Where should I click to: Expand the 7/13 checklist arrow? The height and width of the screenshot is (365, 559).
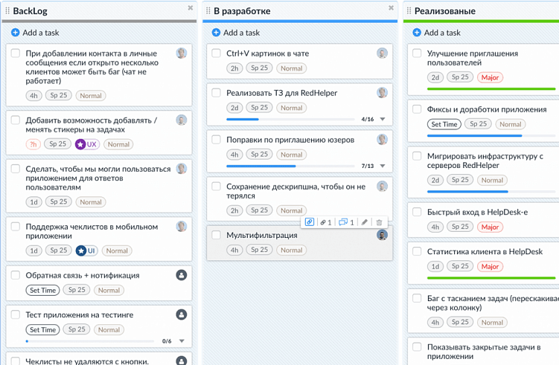click(383, 166)
